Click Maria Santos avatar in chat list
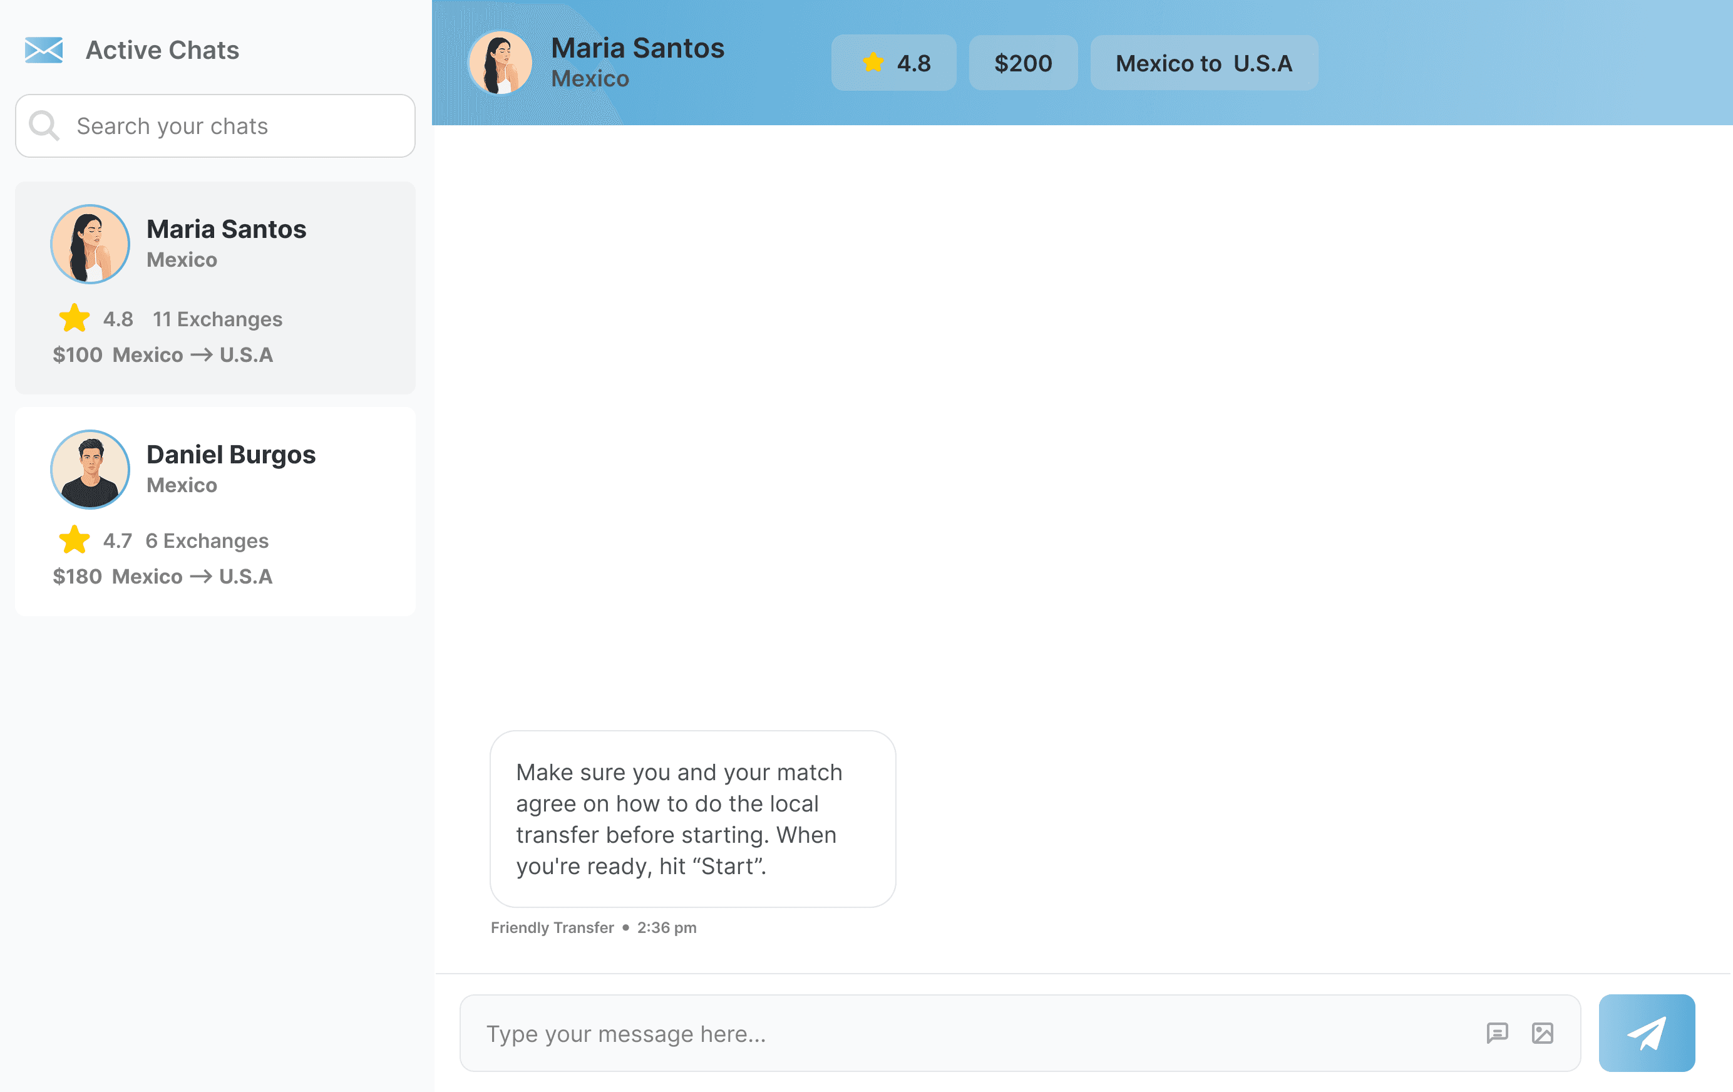Viewport: 1733px width, 1092px height. 90,244
